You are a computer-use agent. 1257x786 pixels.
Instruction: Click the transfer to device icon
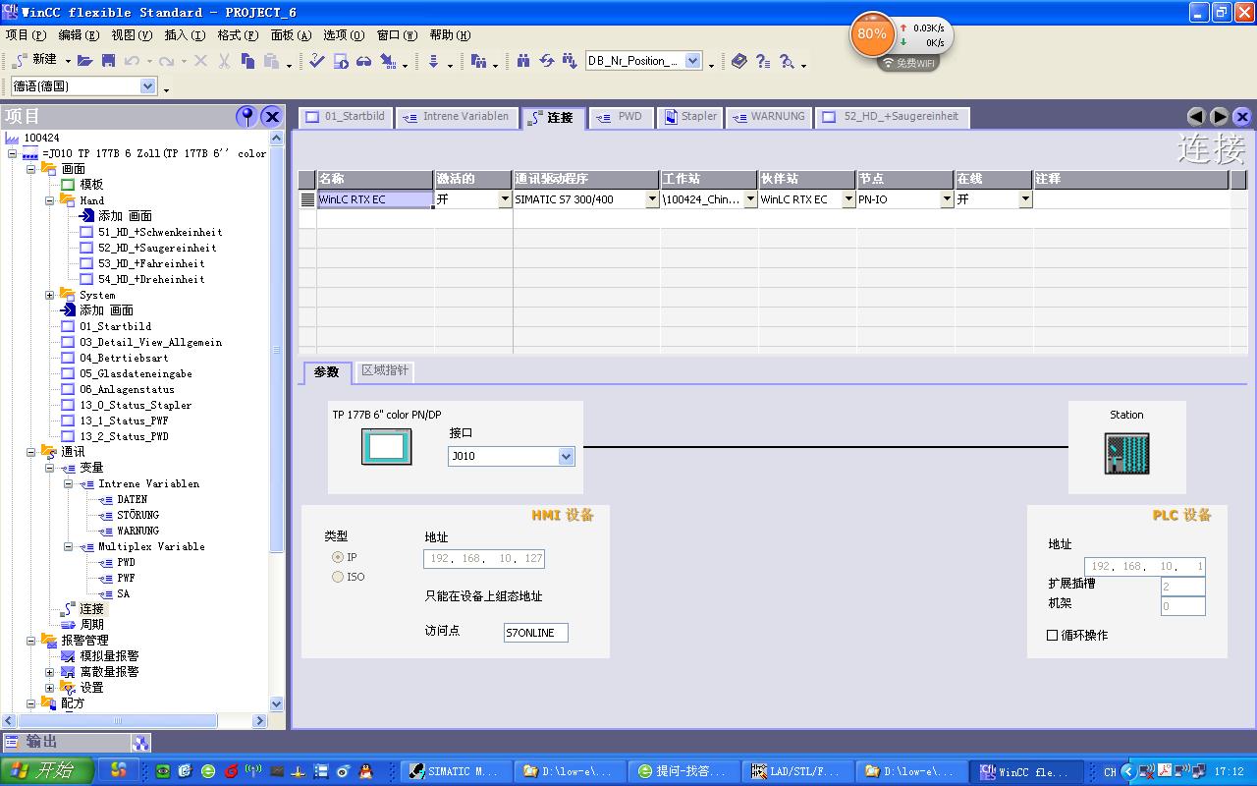388,61
